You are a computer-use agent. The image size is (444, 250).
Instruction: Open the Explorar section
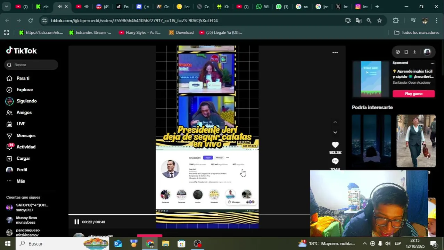pyautogui.click(x=25, y=90)
